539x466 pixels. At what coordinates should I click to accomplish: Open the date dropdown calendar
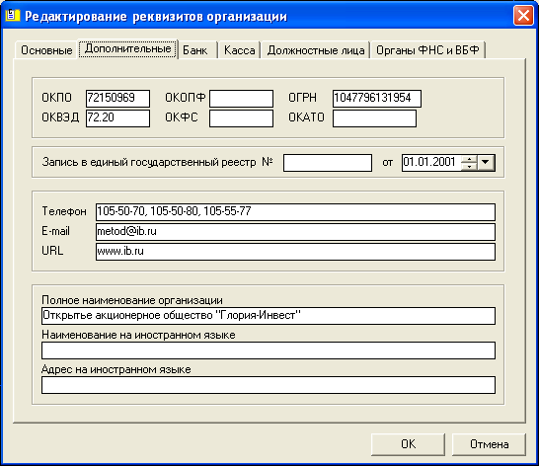coord(486,163)
